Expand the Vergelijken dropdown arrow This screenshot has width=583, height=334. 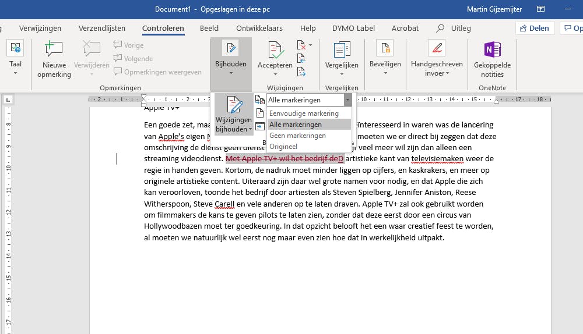(x=342, y=74)
